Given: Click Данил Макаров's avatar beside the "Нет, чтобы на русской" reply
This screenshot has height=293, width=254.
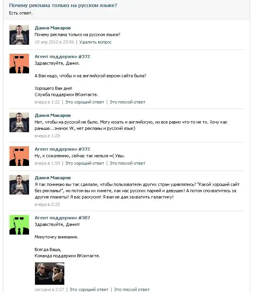Looking at the screenshot, I should [19, 122].
